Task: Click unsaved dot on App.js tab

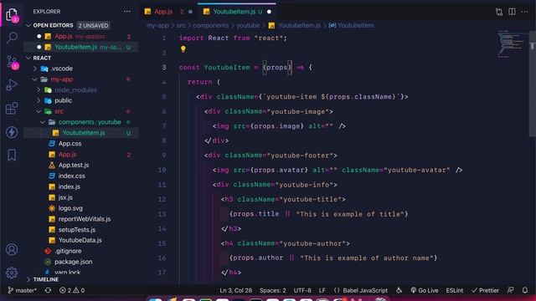Action: [x=190, y=12]
